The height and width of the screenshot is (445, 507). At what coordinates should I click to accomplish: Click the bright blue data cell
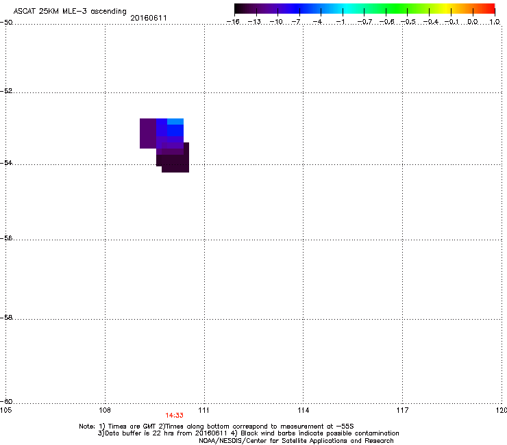tap(175, 130)
